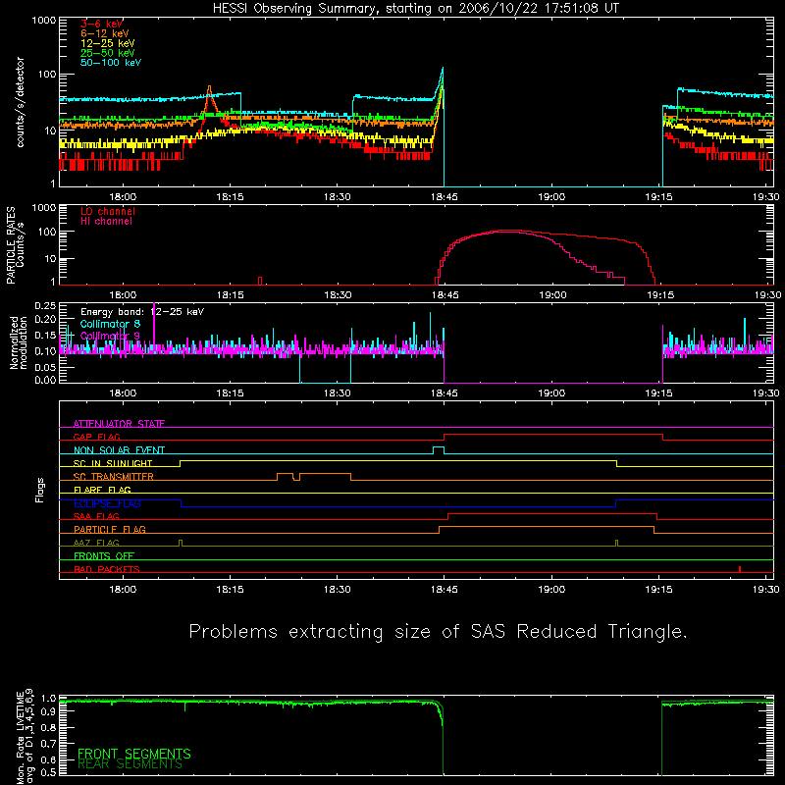Click the GAP_FLAG label
This screenshot has width=785, height=785.
[x=96, y=437]
